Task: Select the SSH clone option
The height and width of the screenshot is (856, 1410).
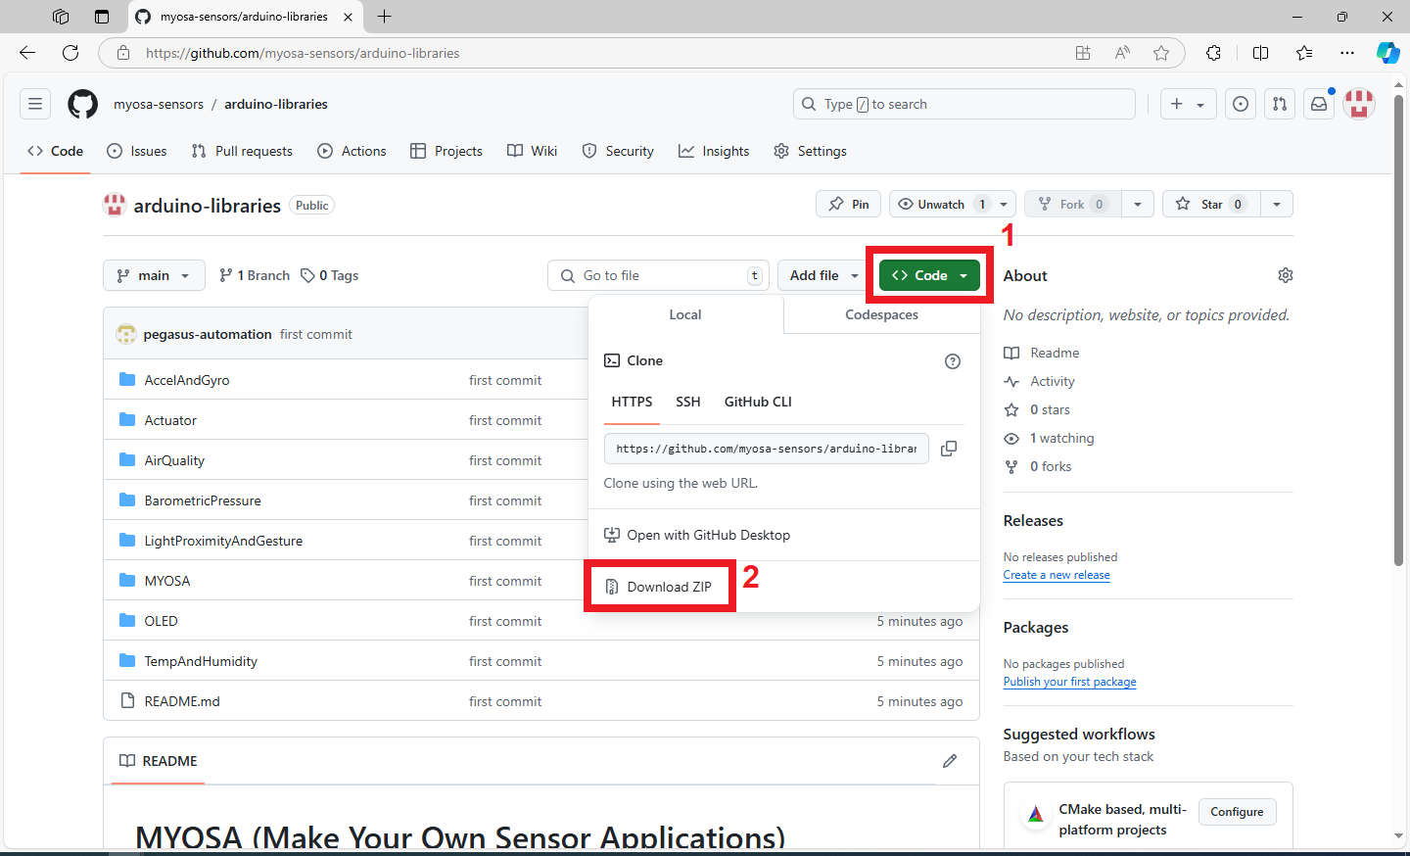Action: click(688, 402)
